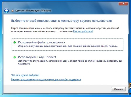Screen dimensions: 131x97
Task: Click the intro paragraph starting Перед вашим соединением
Action: tap(65, 30)
